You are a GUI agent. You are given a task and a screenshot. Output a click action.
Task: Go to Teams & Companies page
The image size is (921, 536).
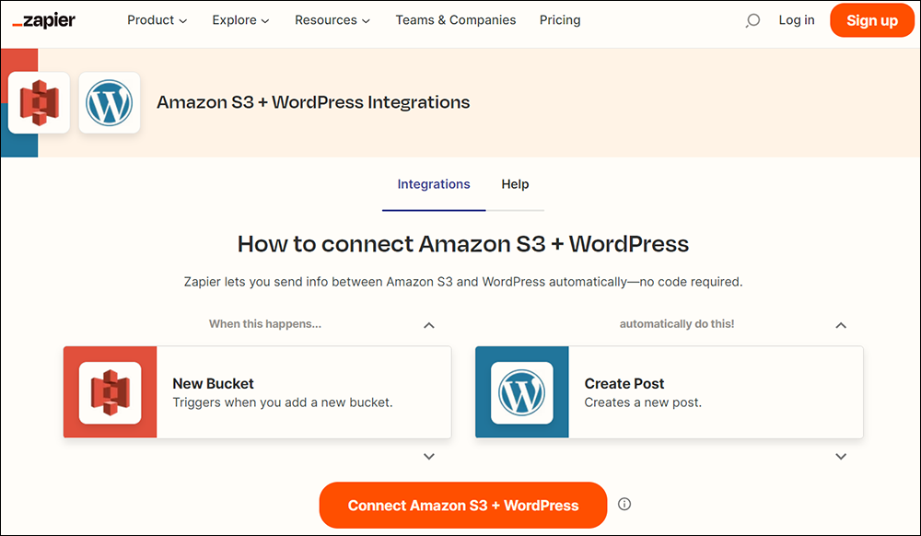(456, 20)
